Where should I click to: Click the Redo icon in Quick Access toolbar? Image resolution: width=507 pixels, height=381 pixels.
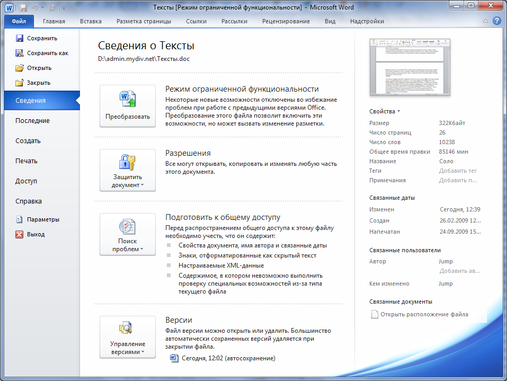[x=52, y=7]
